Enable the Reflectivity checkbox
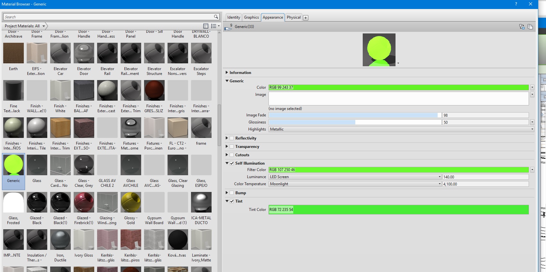Screen dimensions: 546x272 232,138
